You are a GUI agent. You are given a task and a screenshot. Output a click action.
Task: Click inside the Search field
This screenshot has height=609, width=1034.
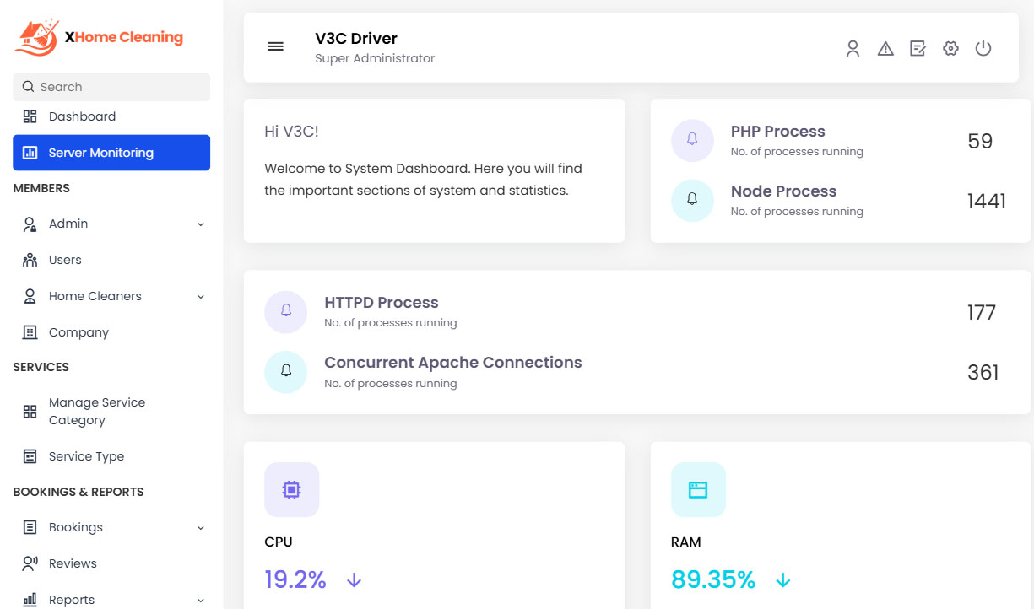111,87
